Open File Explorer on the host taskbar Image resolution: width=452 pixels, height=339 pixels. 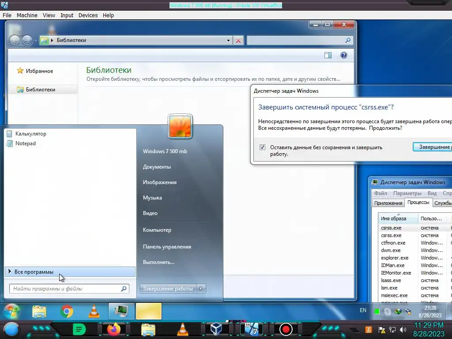click(148, 330)
